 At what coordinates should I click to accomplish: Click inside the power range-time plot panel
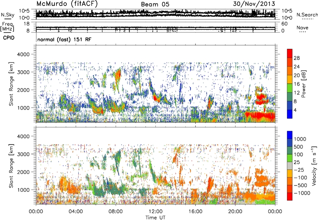(155, 84)
